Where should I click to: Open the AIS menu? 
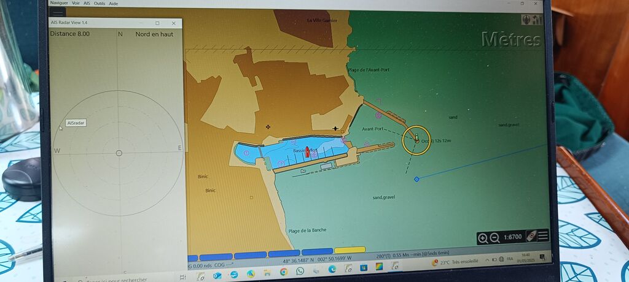click(87, 3)
